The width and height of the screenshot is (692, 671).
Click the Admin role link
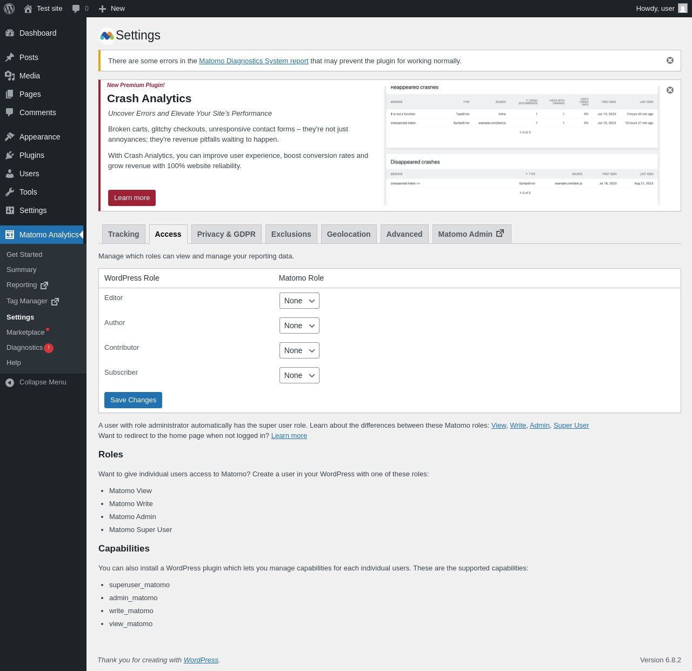[540, 426]
